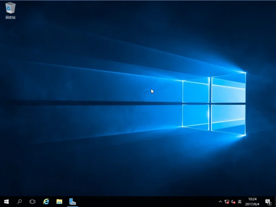Open calendar via the 10:24 clock
276x207 pixels.
(x=252, y=199)
